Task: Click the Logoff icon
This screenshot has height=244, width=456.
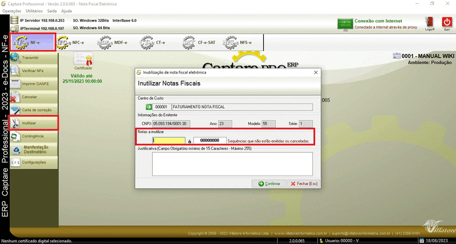Action: 430,22
